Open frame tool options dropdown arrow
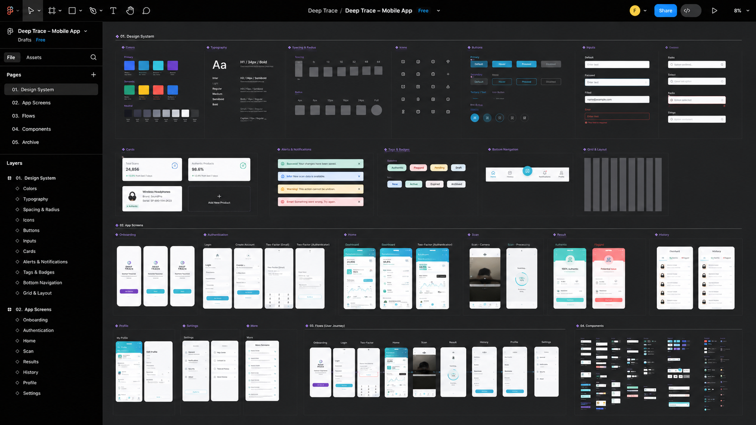Image resolution: width=756 pixels, height=425 pixels. pyautogui.click(x=60, y=11)
